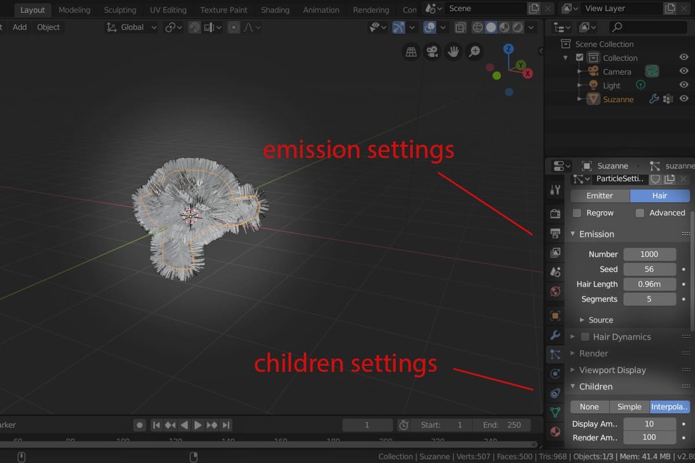695x463 pixels.
Task: Switch to the Modeling workspace tab
Action: (x=75, y=10)
